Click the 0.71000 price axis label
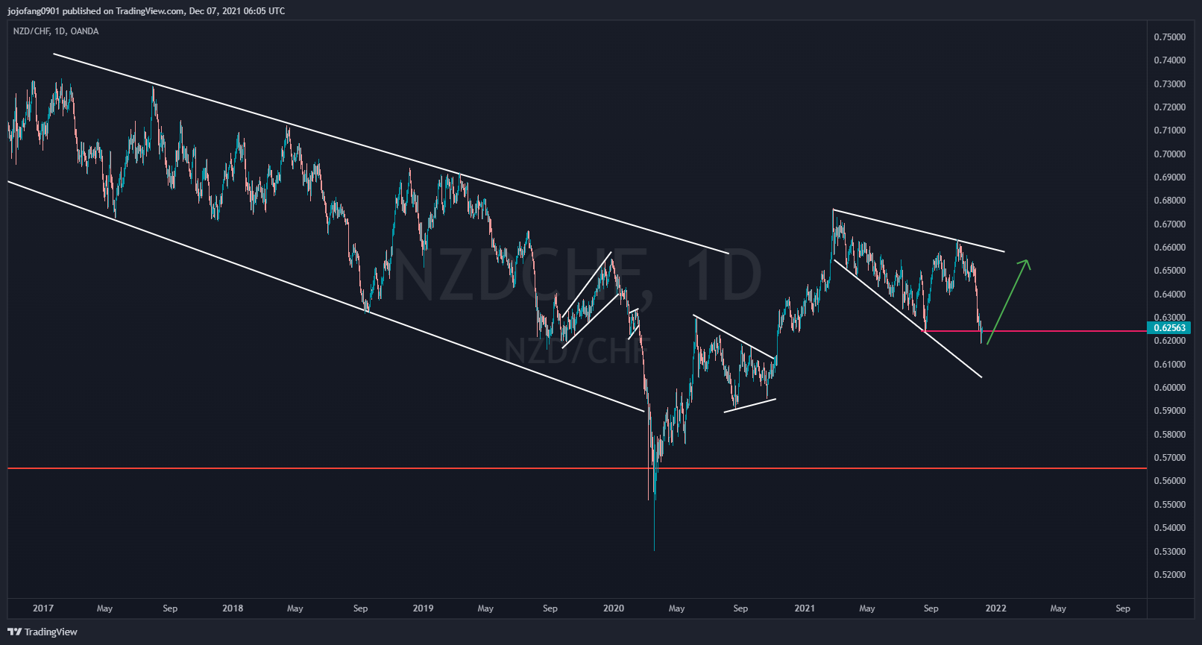The image size is (1202, 645). [1169, 130]
